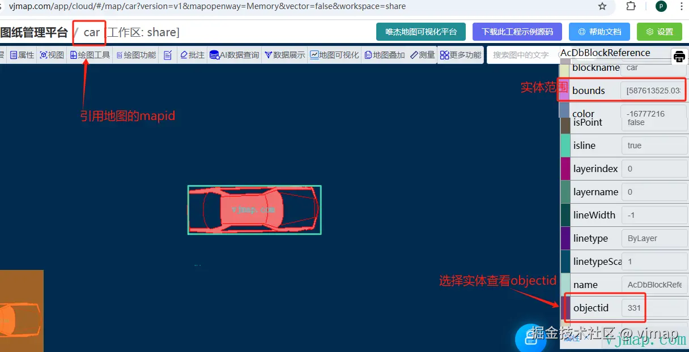Click the minimap thumbnail with orange car
Viewport: 689px width, 352px height.
pos(22,311)
